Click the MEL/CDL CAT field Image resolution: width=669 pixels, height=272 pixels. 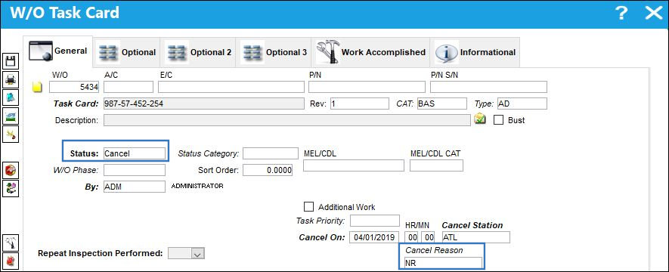[x=436, y=165]
